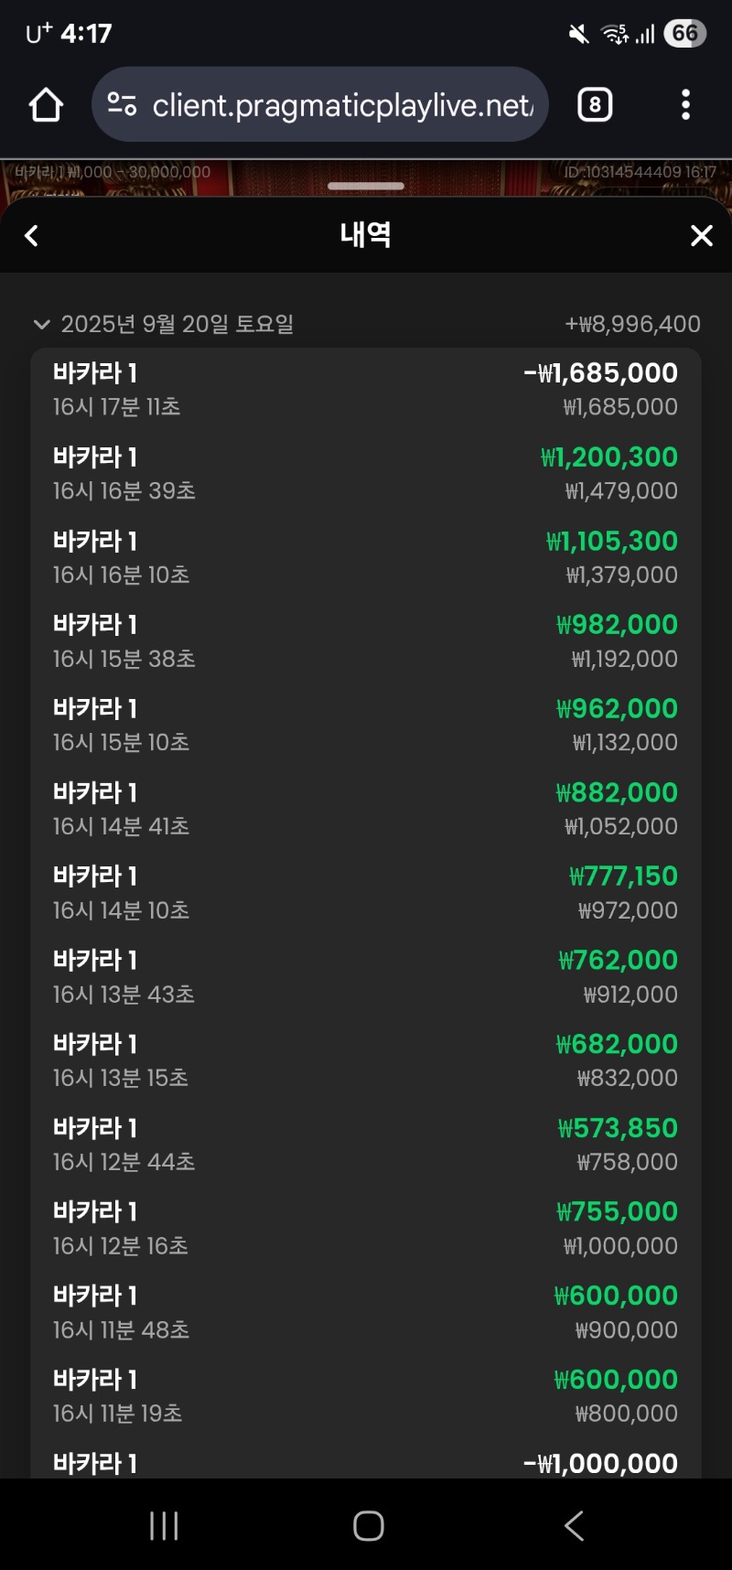The height and width of the screenshot is (1570, 732).
Task: Tap the panel drag handle bar
Action: click(366, 186)
